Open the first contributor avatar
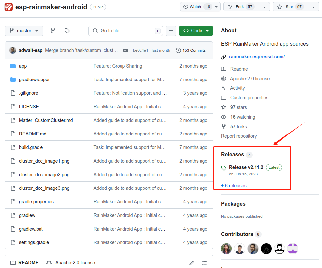 click(x=226, y=249)
